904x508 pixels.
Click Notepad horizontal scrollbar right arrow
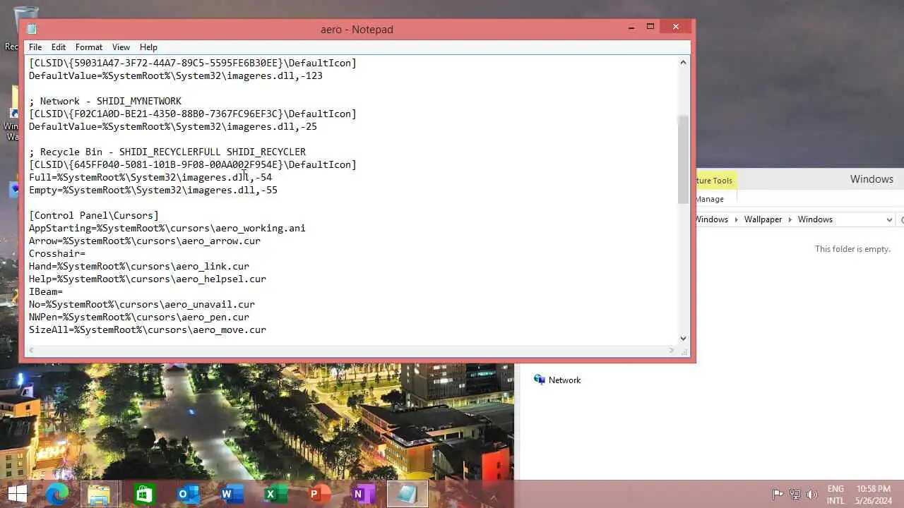tap(671, 350)
